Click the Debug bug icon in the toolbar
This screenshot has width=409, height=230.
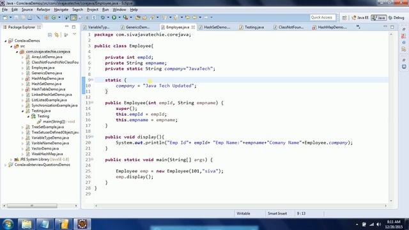click(103, 17)
